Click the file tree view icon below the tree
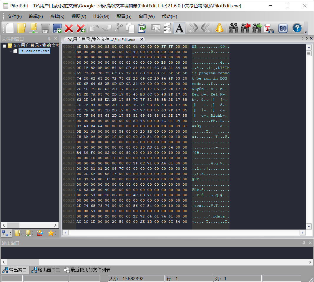Screen dimensions: 314x282 (6, 233)
